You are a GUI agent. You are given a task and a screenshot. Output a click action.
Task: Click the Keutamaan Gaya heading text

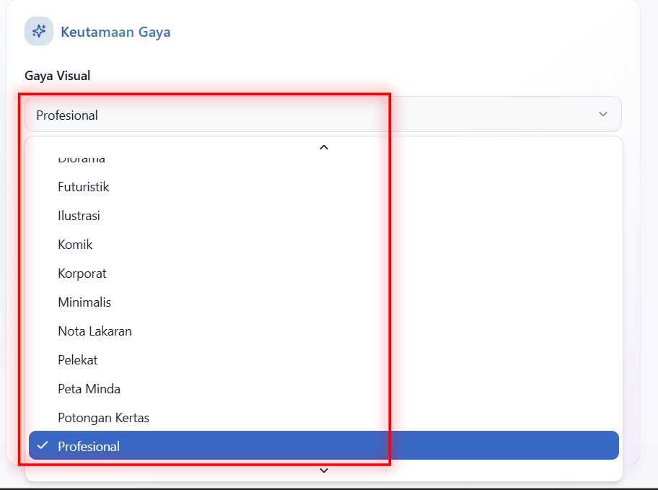[115, 32]
